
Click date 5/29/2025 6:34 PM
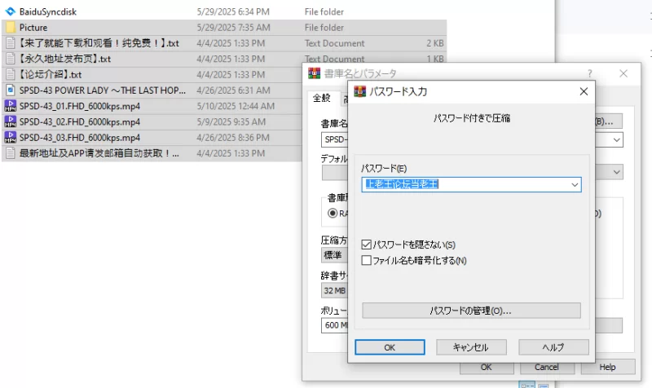[x=233, y=11]
